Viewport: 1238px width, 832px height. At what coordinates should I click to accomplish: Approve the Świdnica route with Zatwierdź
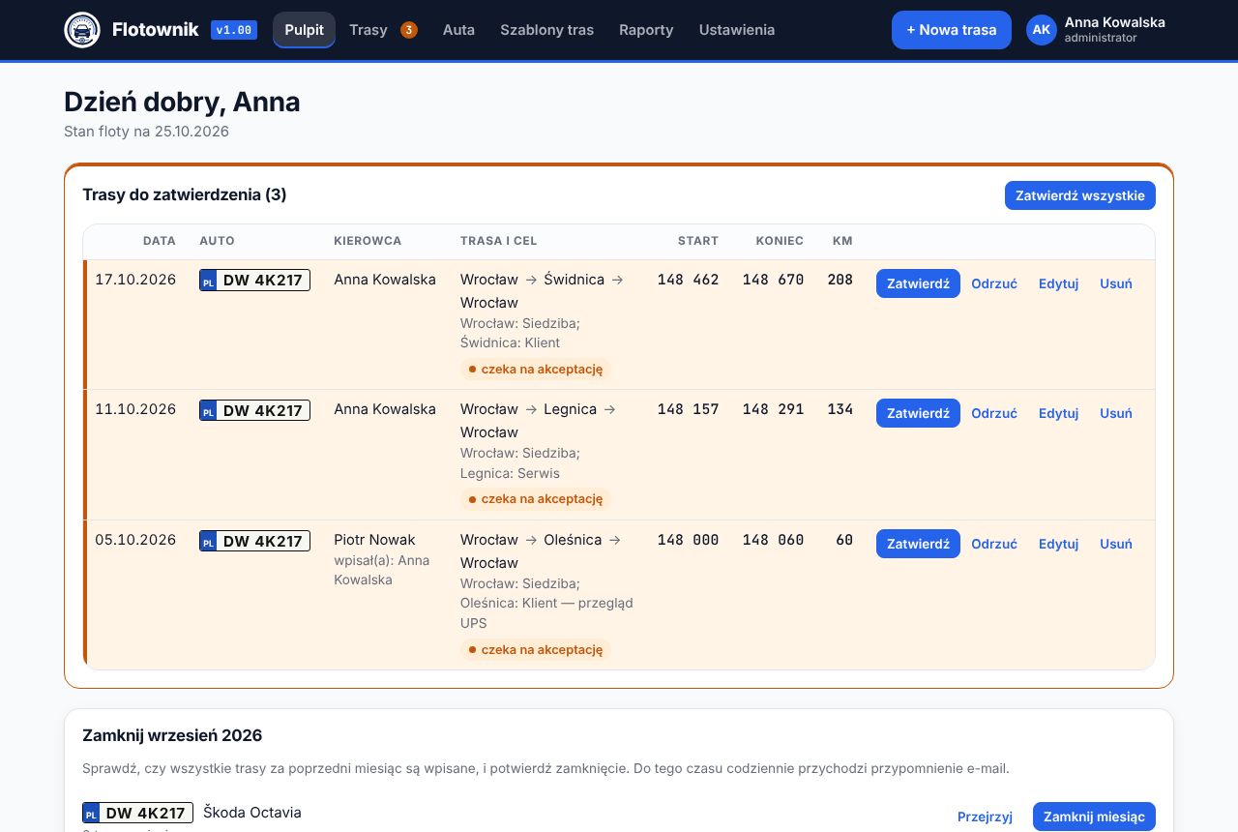click(x=918, y=283)
